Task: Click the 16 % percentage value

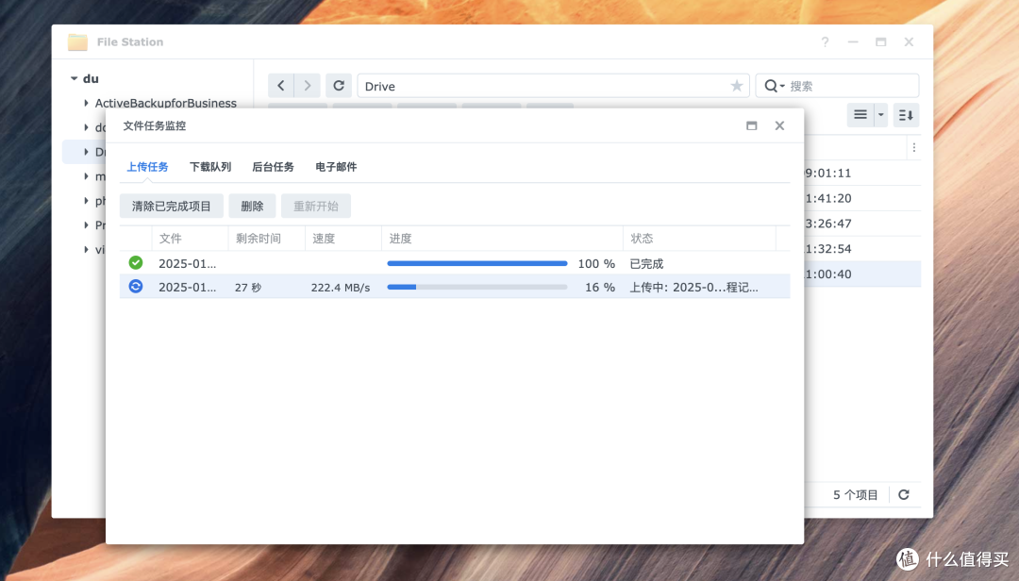Action: tap(600, 288)
